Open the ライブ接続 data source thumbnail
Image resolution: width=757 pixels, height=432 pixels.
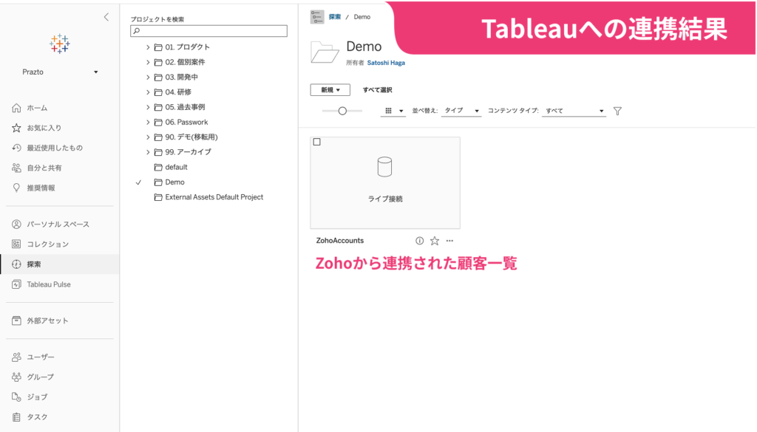385,182
